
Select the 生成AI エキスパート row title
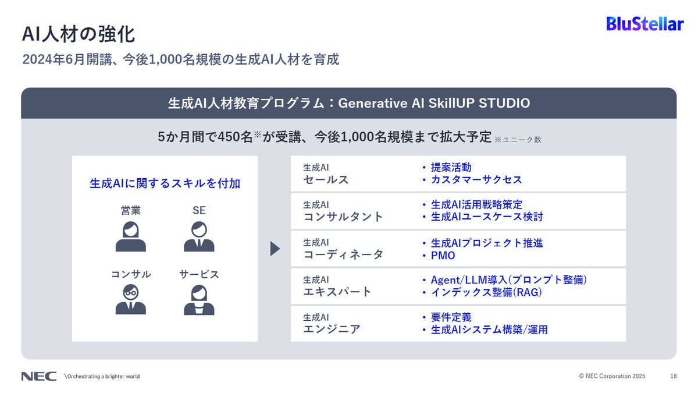337,286
